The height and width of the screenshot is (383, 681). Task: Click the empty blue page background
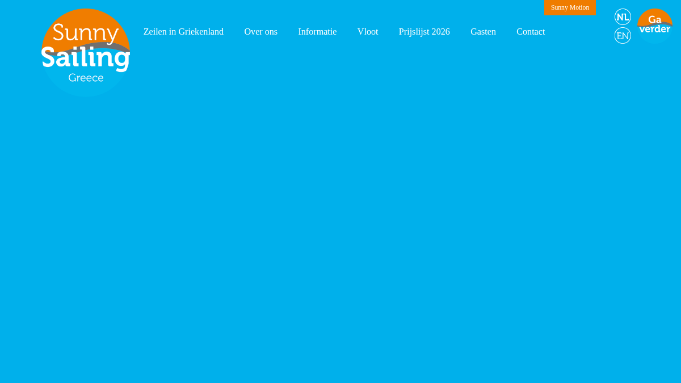(340, 227)
